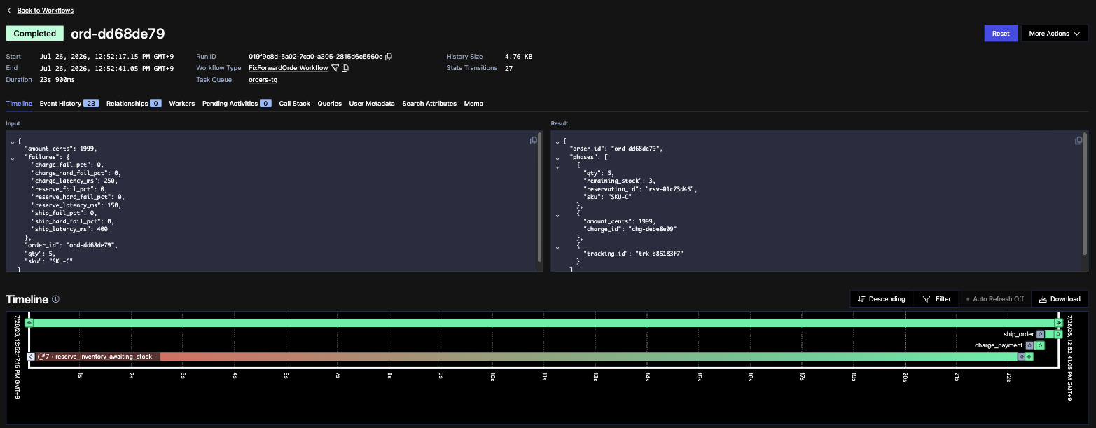Open the Call Stack tab
Viewport: 1096px width, 428px height.
(x=294, y=104)
